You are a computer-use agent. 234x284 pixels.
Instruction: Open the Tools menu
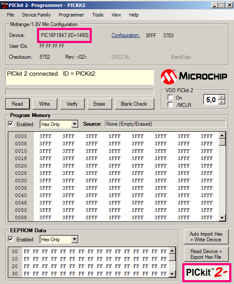coord(97,15)
